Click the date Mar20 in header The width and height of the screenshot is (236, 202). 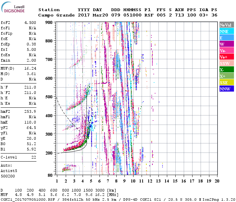tap(100, 15)
